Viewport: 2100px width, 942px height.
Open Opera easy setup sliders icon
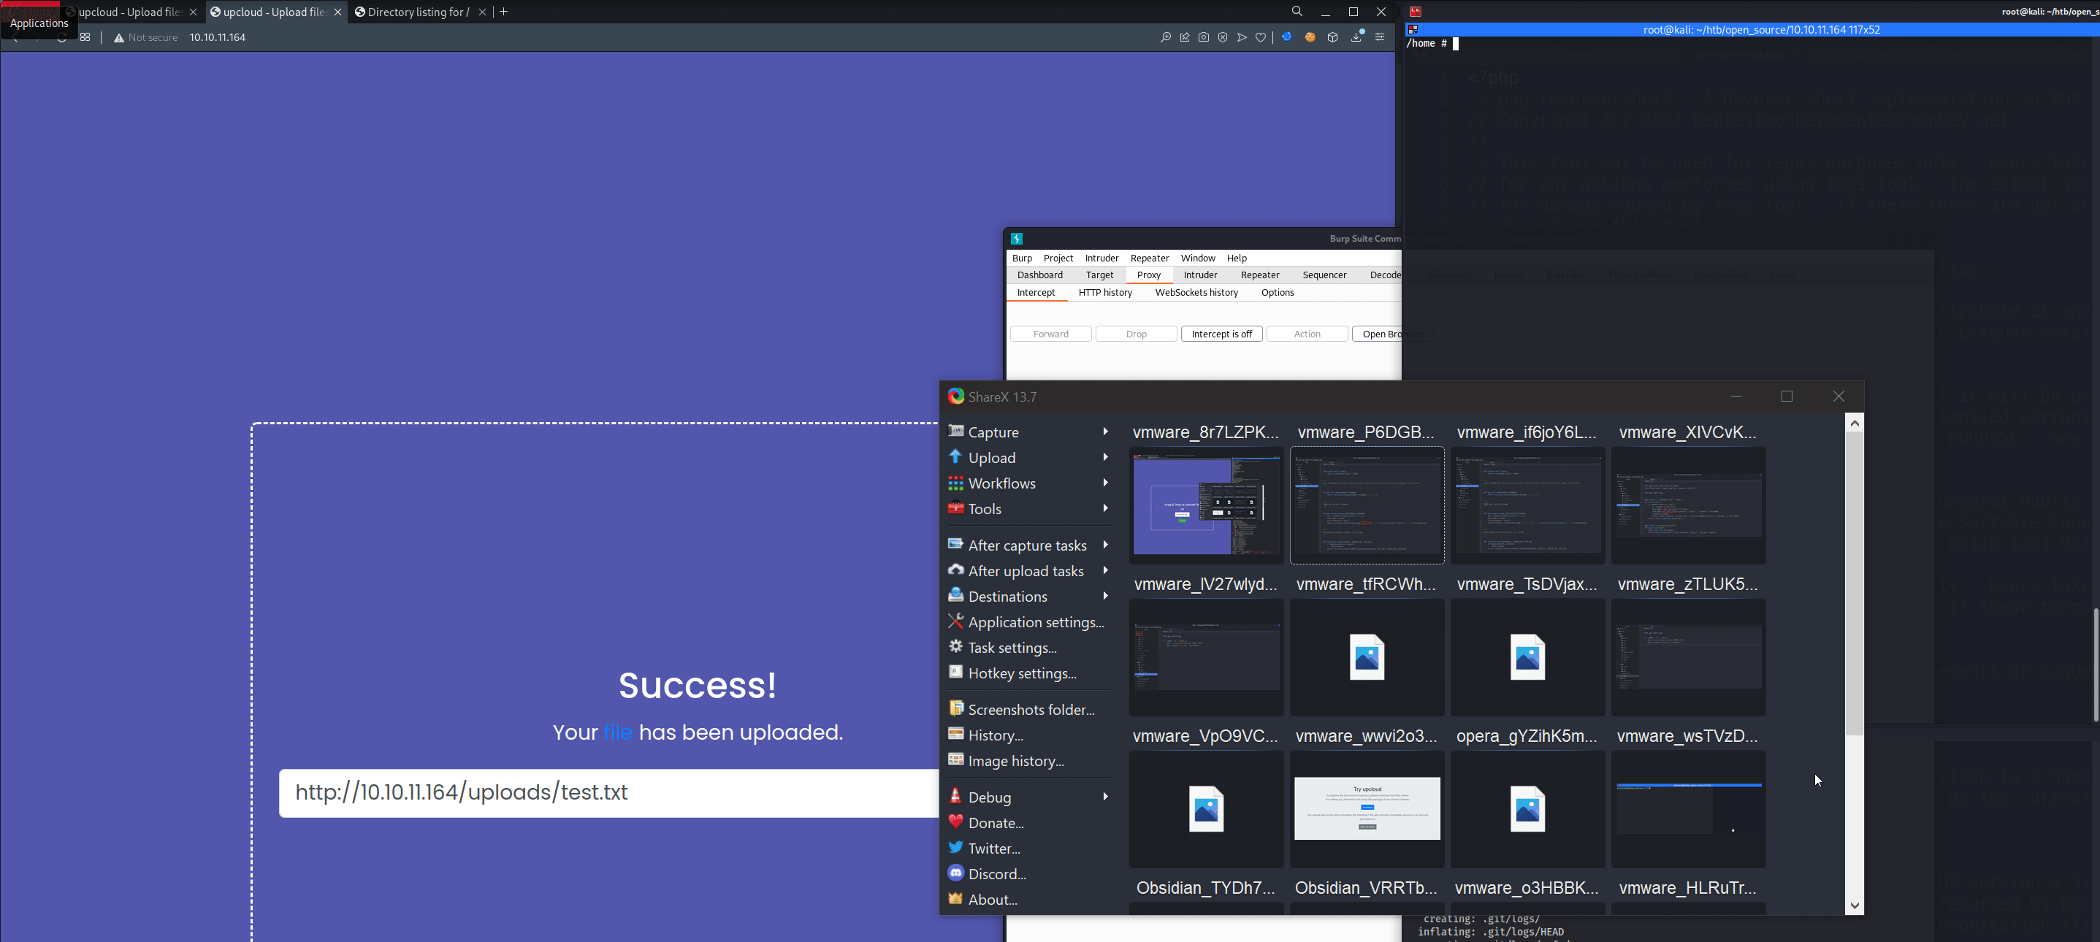[1379, 37]
